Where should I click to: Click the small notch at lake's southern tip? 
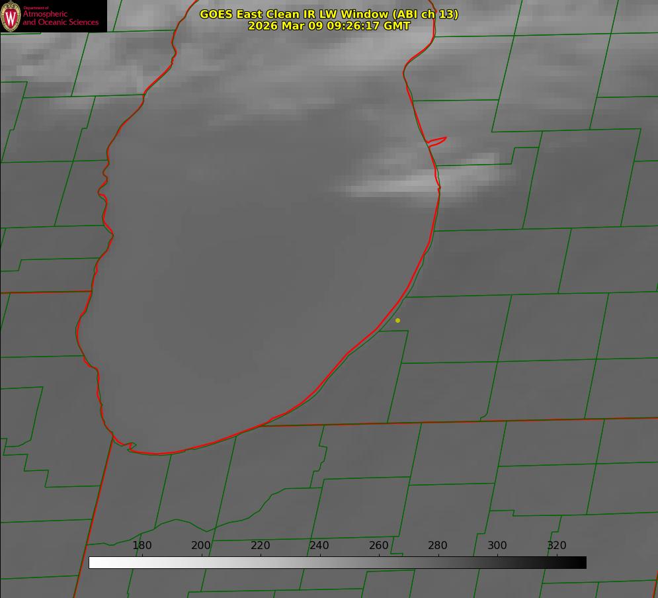click(130, 447)
